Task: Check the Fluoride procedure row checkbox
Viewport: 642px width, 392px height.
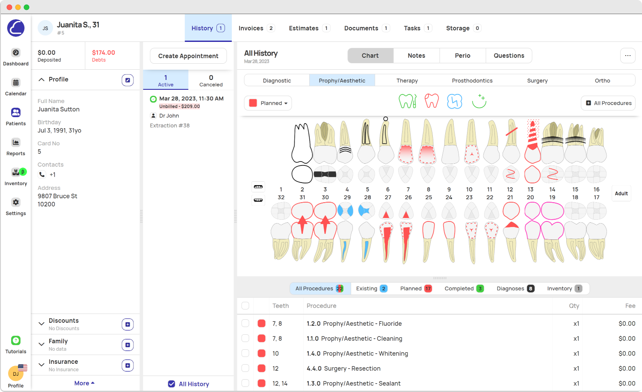Action: (245, 323)
